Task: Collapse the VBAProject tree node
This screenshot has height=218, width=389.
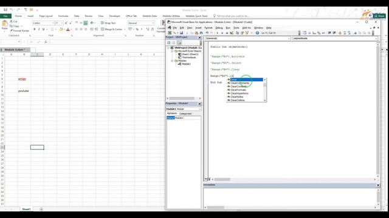Action: (x=168, y=48)
